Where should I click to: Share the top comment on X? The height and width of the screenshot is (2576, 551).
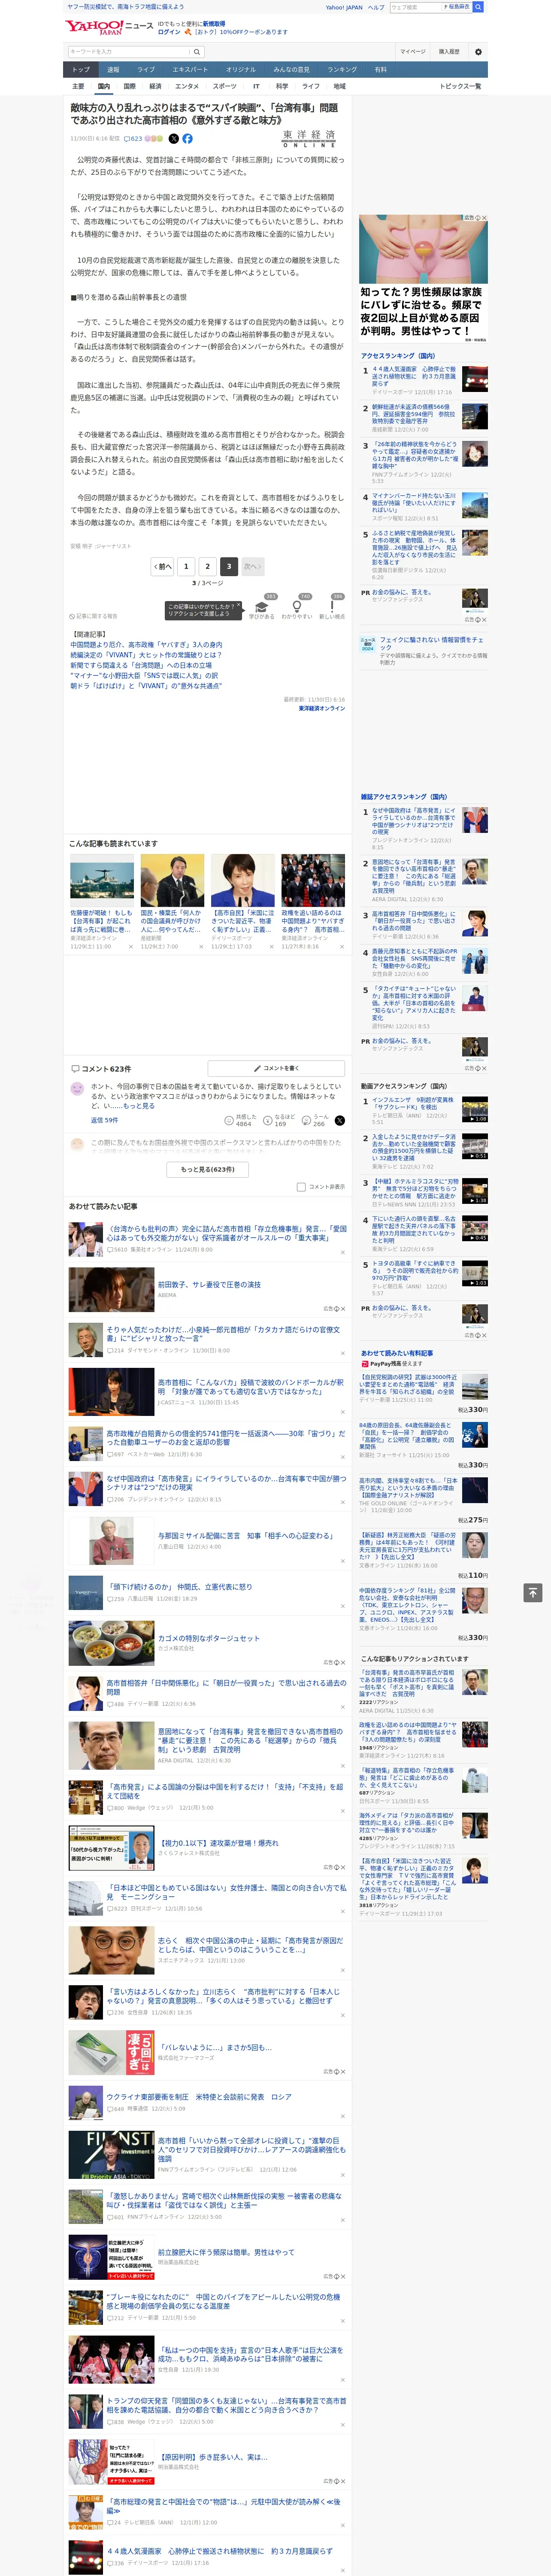(340, 1120)
